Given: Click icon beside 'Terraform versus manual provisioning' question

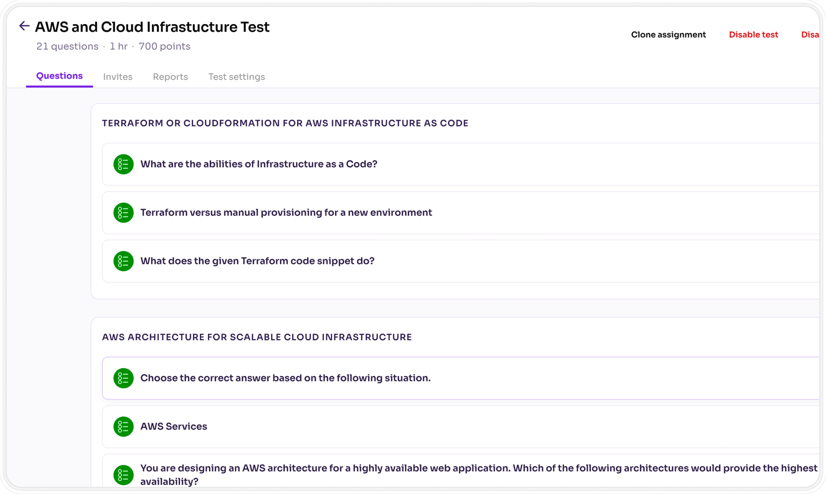Looking at the screenshot, I should [123, 213].
